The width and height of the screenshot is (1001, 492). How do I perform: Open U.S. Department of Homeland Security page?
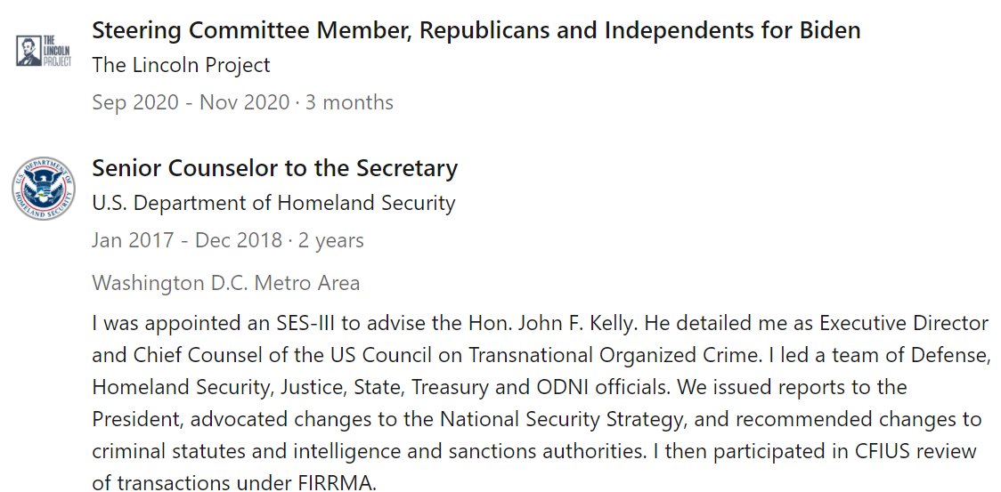point(273,204)
